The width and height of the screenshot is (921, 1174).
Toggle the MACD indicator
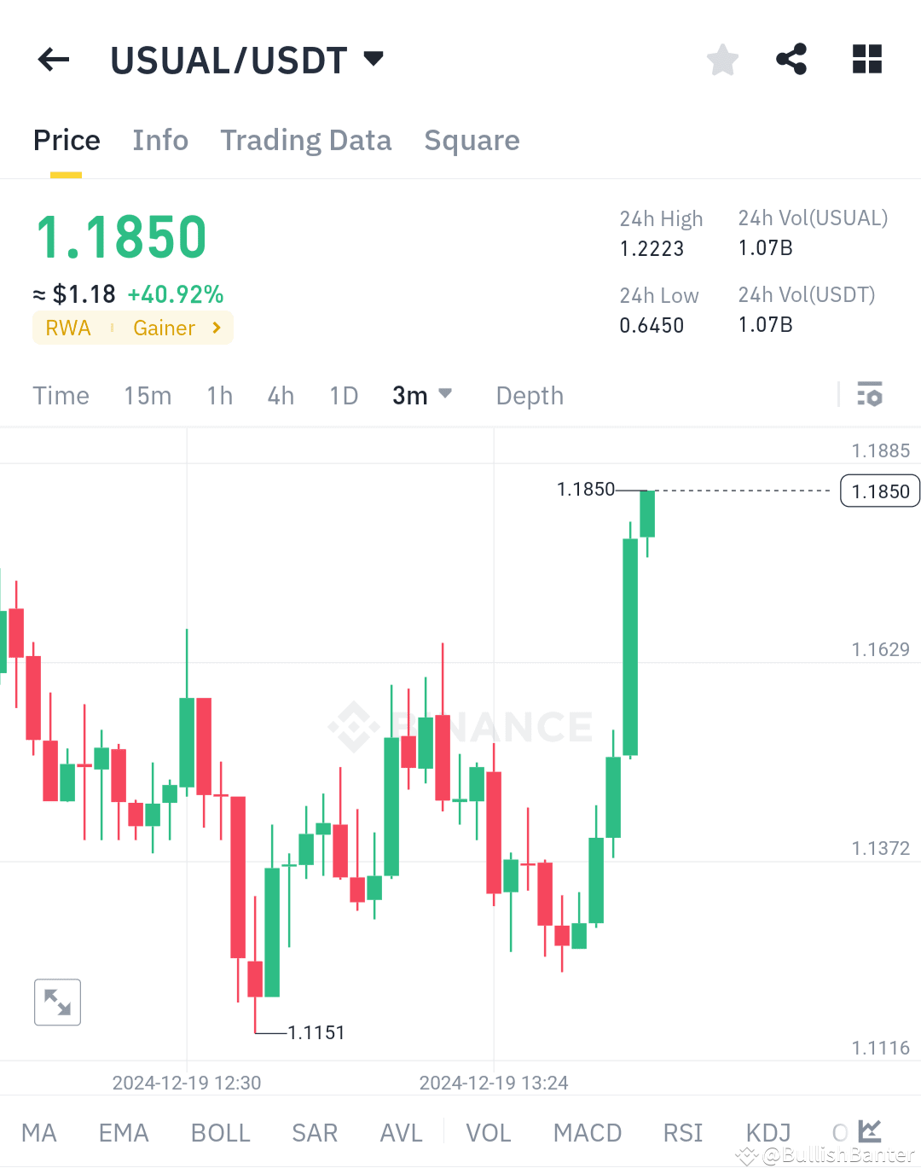(x=587, y=1132)
